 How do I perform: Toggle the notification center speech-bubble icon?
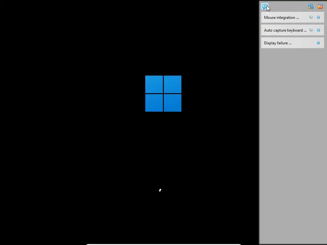click(265, 6)
